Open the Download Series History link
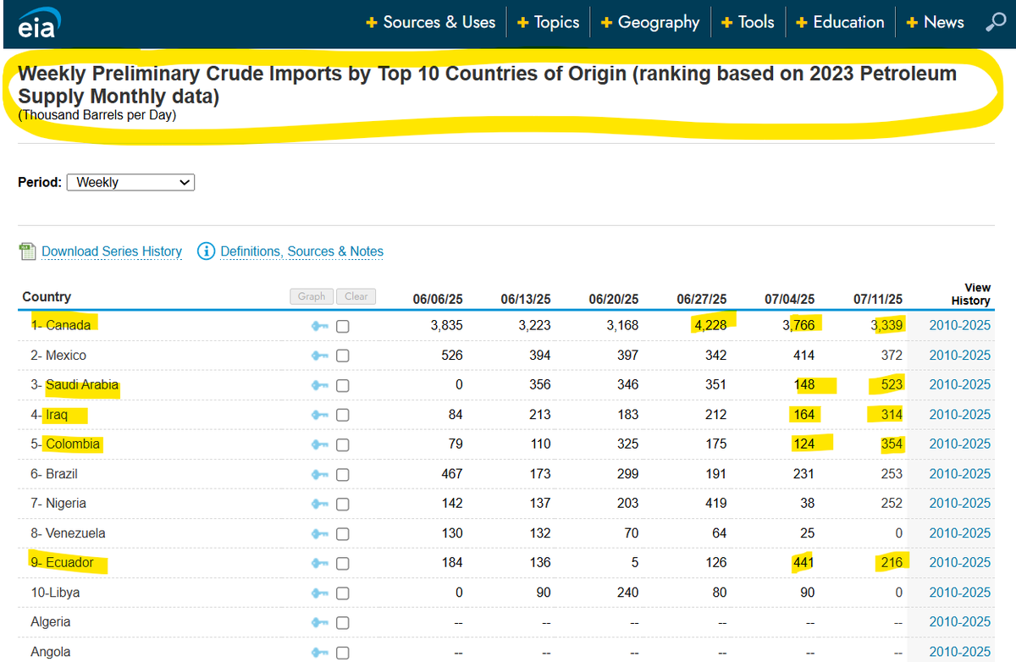 click(x=112, y=251)
